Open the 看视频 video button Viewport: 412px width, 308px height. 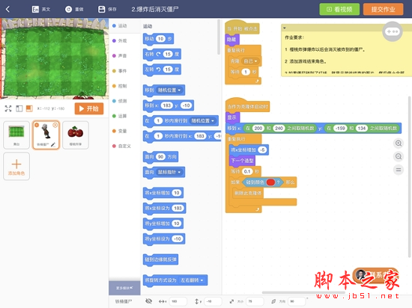(339, 10)
